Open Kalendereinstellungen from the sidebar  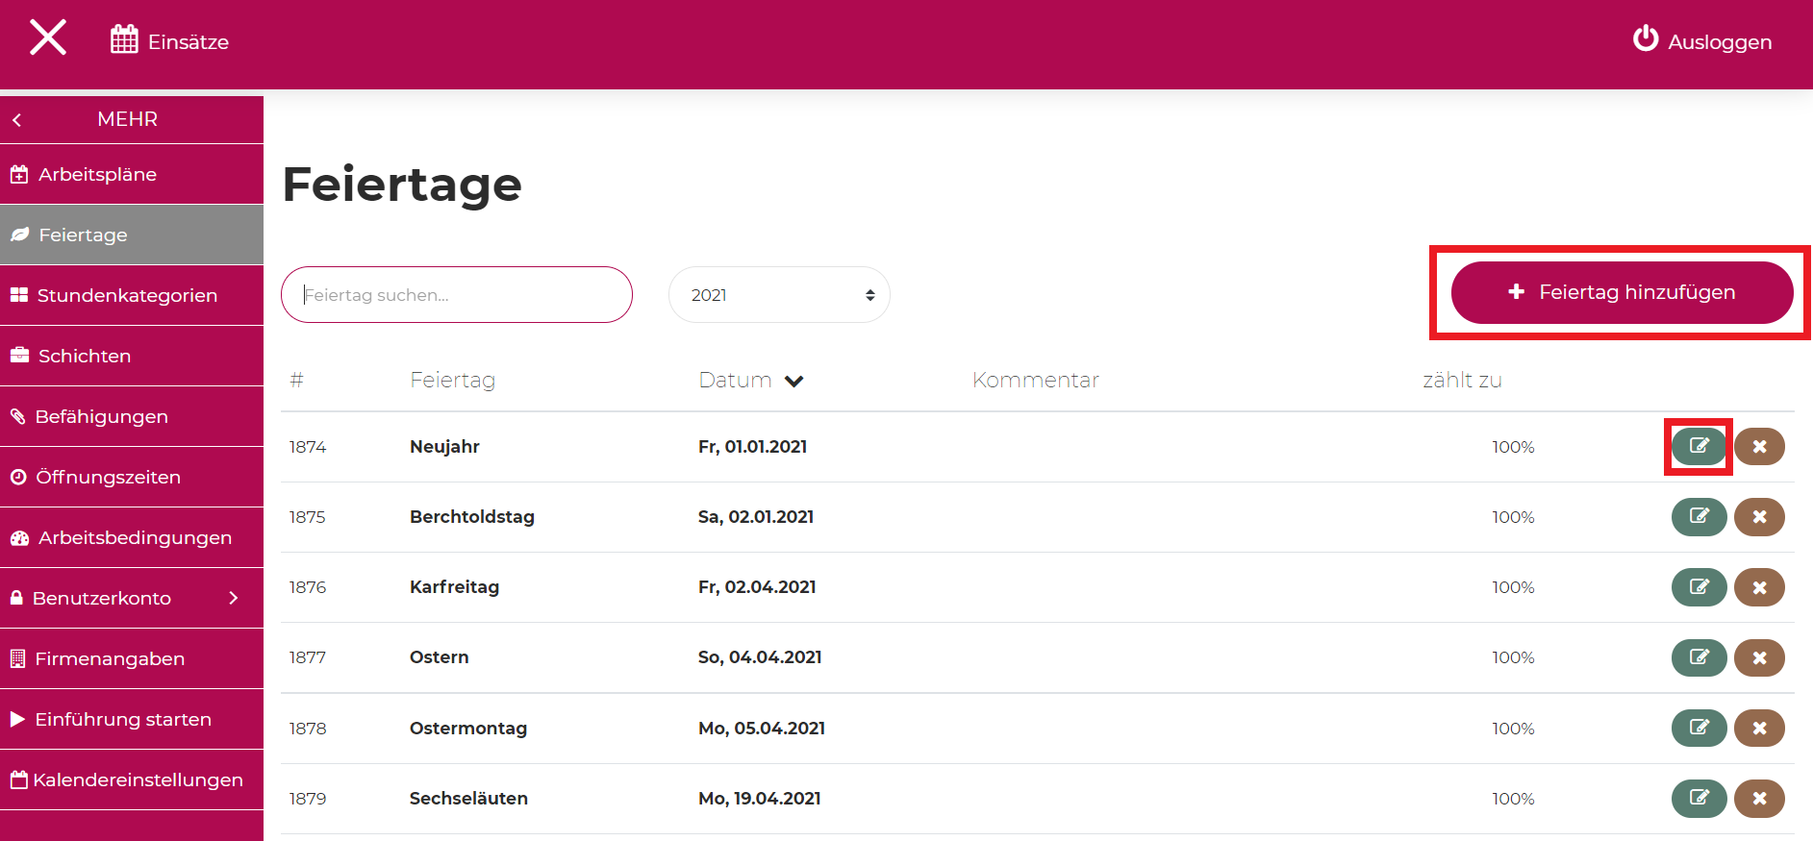(138, 780)
